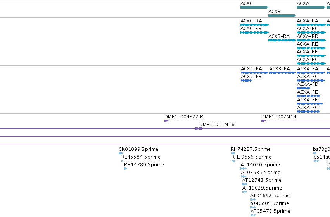Click the ACXA-PA protein label
Screen dimensions: 330x217
308,69
